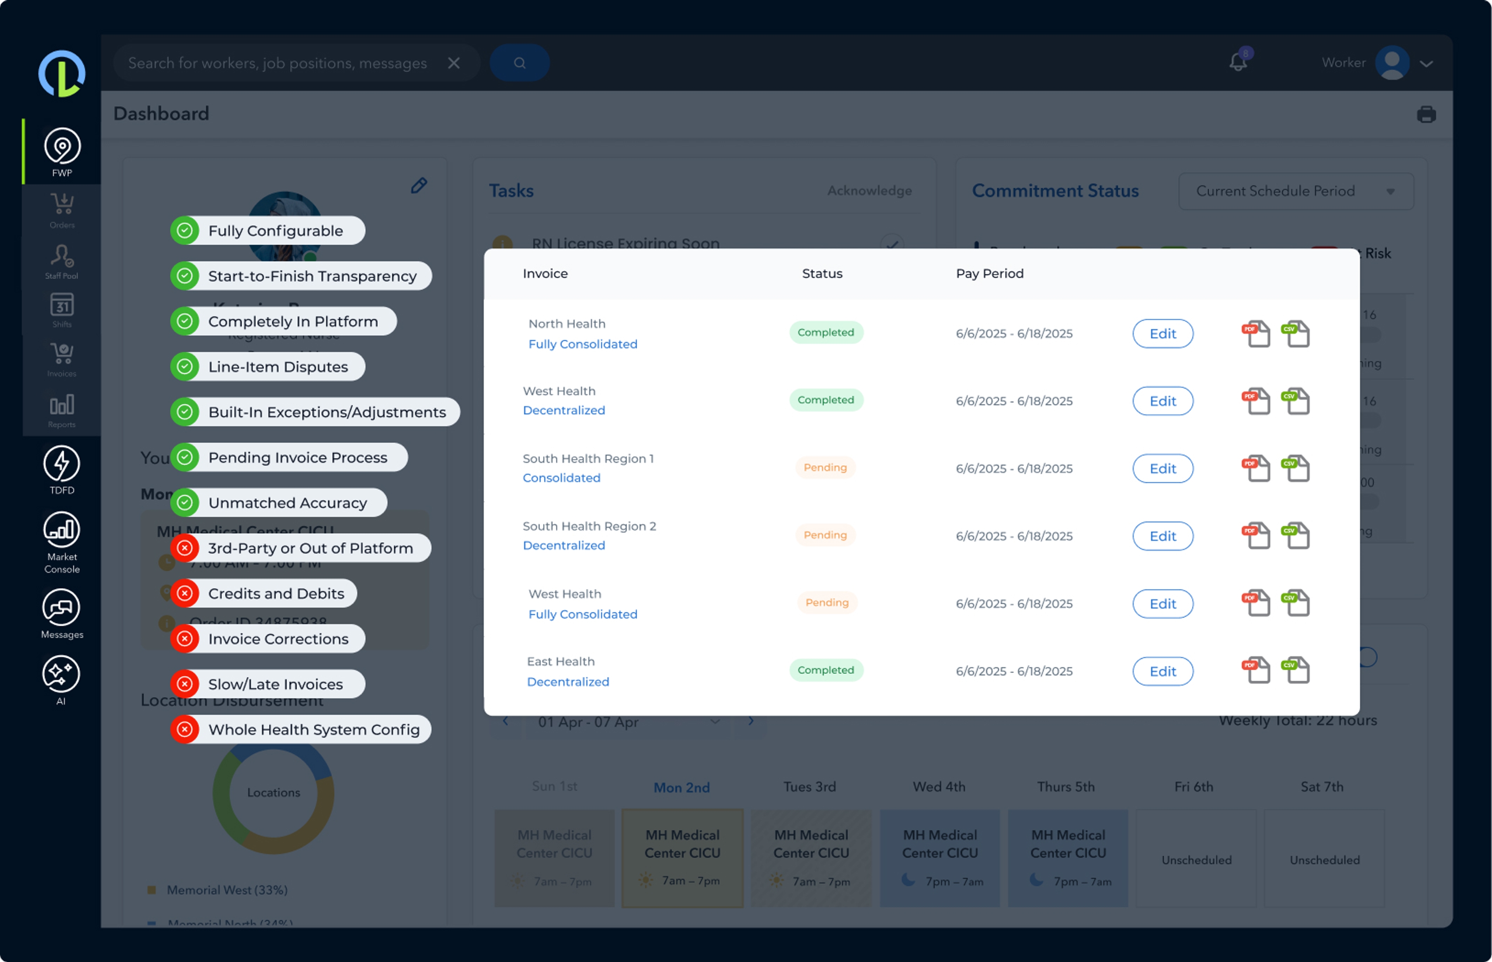Edit the West Health Decentralized invoice
This screenshot has width=1492, height=962.
pyautogui.click(x=1163, y=401)
